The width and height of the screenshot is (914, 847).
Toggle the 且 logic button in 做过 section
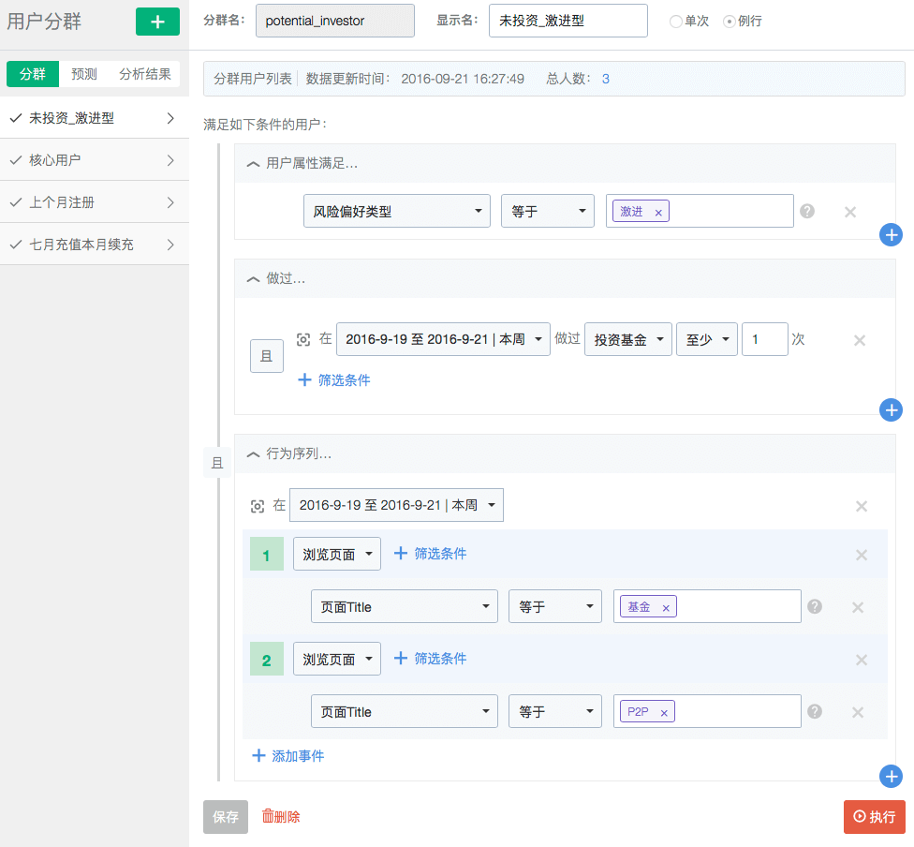coord(266,356)
